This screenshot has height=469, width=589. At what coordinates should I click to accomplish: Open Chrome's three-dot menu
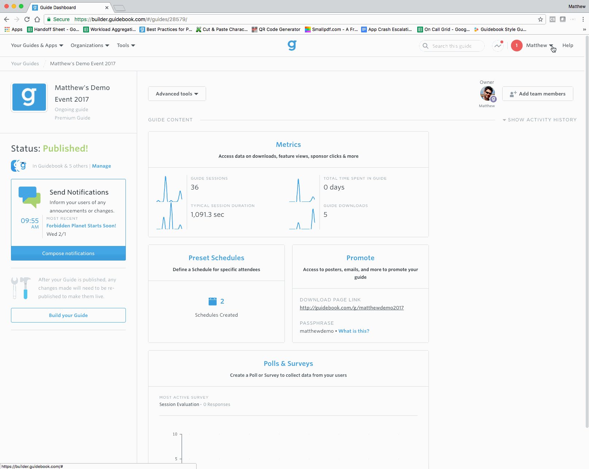[583, 19]
